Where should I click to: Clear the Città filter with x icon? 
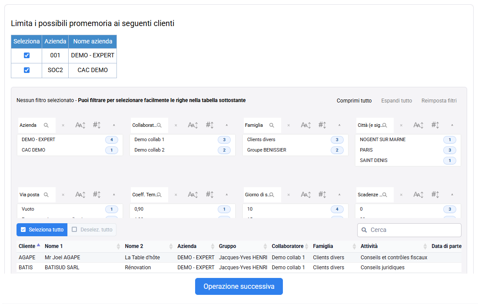click(401, 125)
